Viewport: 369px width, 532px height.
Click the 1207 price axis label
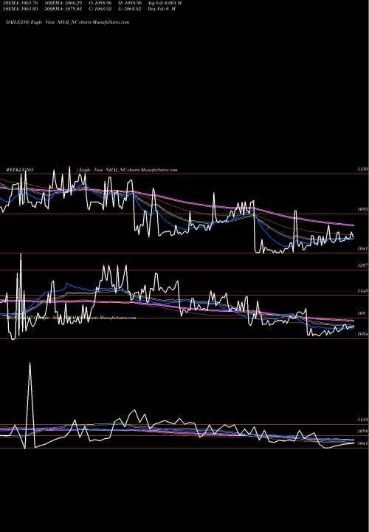click(x=362, y=265)
